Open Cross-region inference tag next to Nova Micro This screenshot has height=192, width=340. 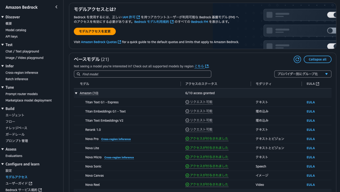(x=119, y=157)
